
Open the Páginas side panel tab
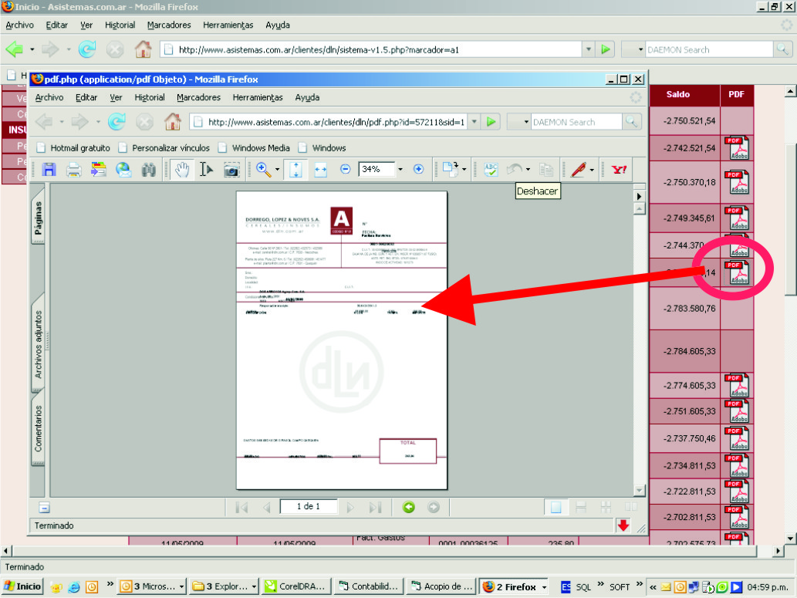(38, 218)
